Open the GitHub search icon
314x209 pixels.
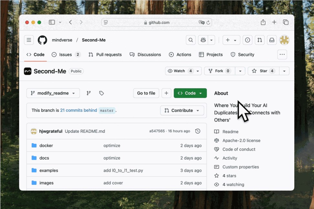click(x=191, y=40)
